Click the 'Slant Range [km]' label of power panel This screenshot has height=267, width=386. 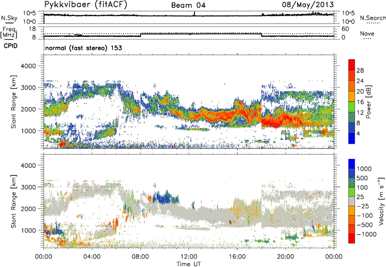(x=14, y=102)
